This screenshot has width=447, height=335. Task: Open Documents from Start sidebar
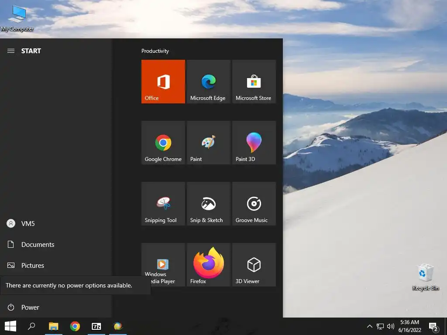(55, 244)
